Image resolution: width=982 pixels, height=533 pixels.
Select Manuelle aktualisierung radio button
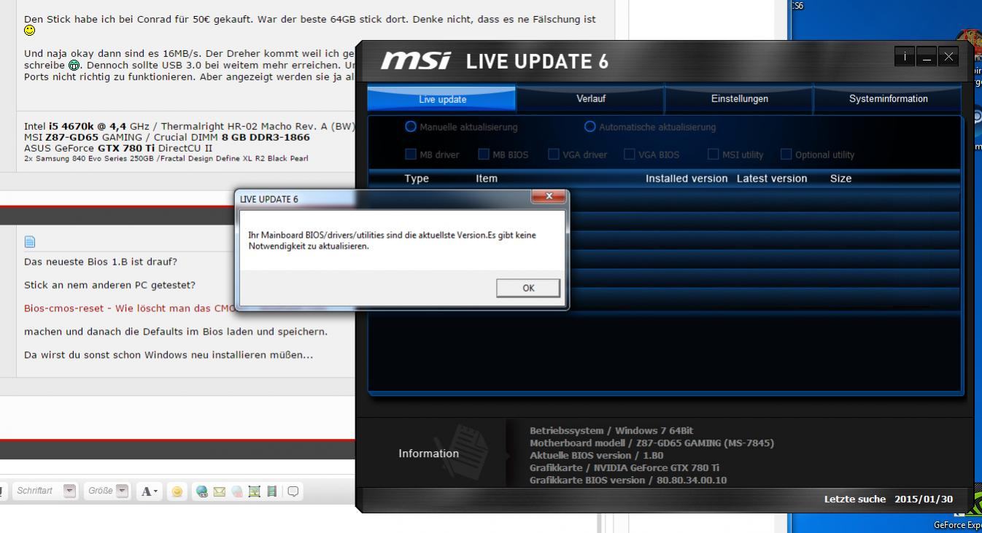(x=411, y=127)
